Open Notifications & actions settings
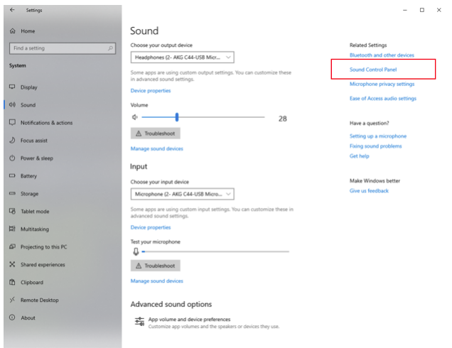This screenshot has width=452, height=348. [46, 123]
